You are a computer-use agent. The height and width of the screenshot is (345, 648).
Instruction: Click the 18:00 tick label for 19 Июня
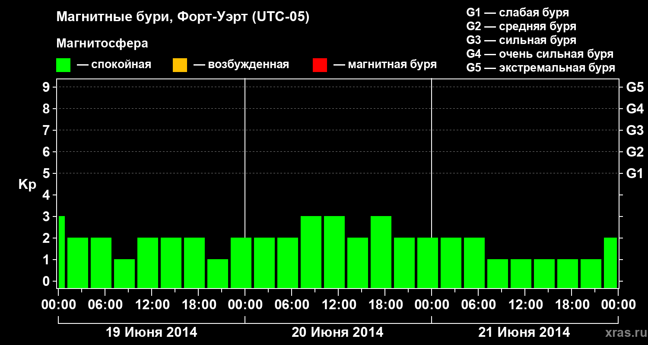pos(198,305)
